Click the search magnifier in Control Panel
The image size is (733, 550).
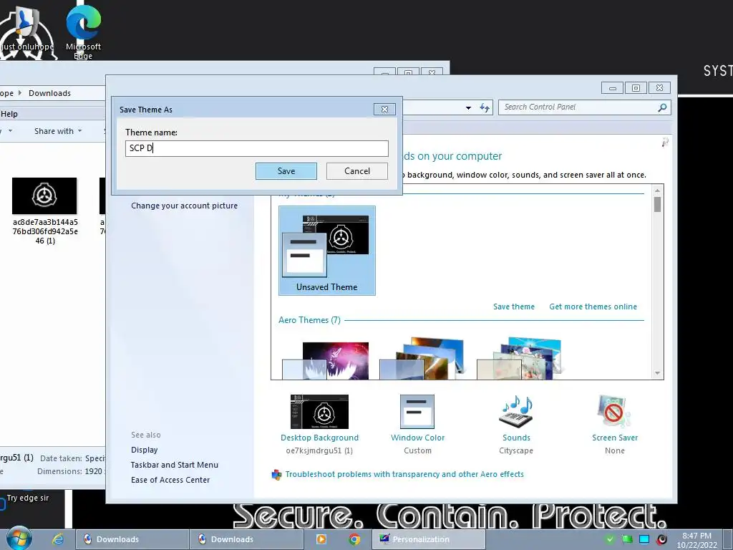(662, 107)
